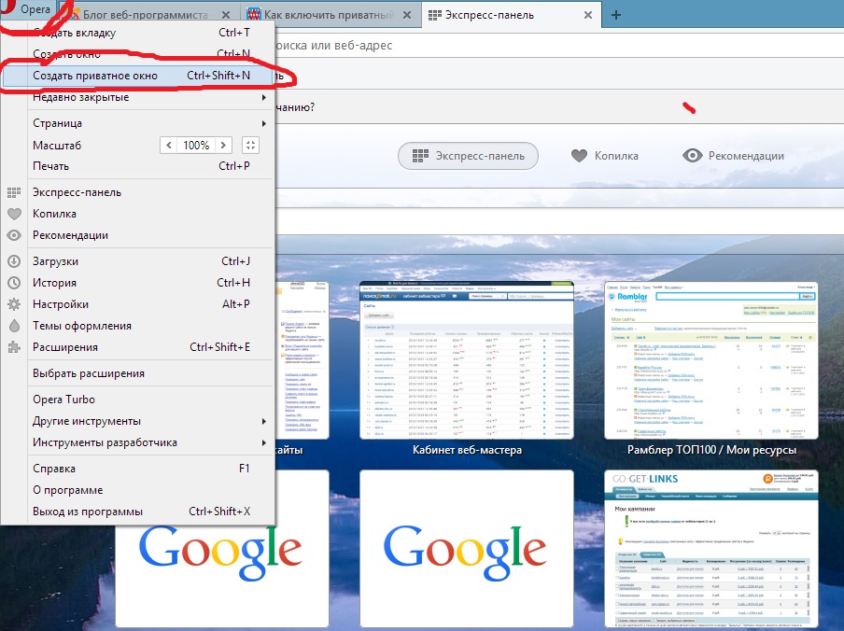Click the Экспресс-панель grid icon in the menu

pos(14,192)
